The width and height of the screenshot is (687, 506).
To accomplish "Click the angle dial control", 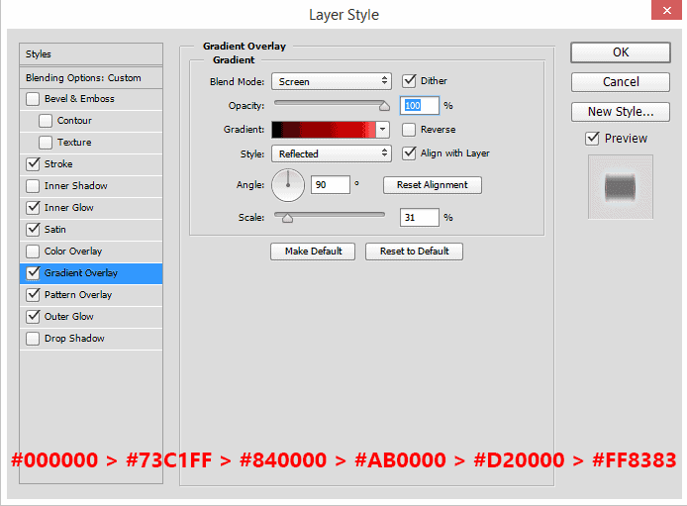I will click(287, 184).
